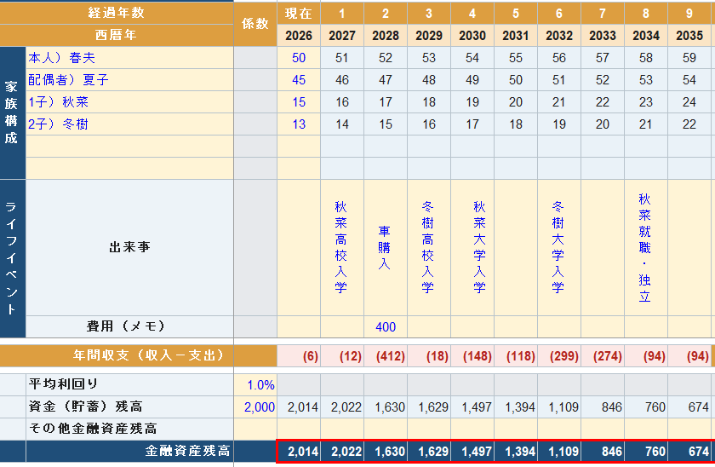Click the 1子）秋菜 name cell

(129, 101)
